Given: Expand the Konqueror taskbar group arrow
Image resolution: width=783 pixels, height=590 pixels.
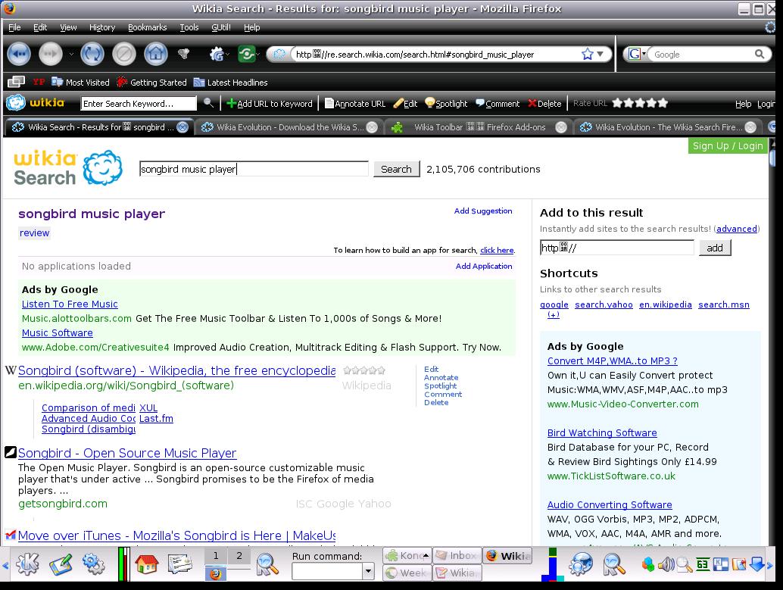Looking at the screenshot, I should (426, 555).
